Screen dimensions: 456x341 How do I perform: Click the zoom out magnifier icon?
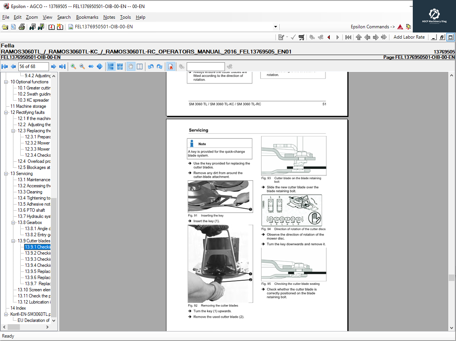click(x=82, y=67)
